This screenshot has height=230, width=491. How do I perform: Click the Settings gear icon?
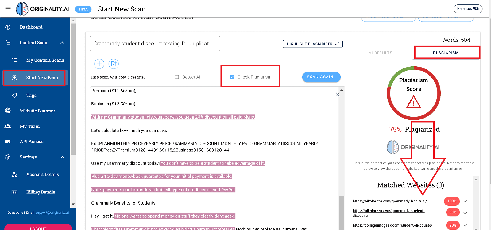pos(8,157)
